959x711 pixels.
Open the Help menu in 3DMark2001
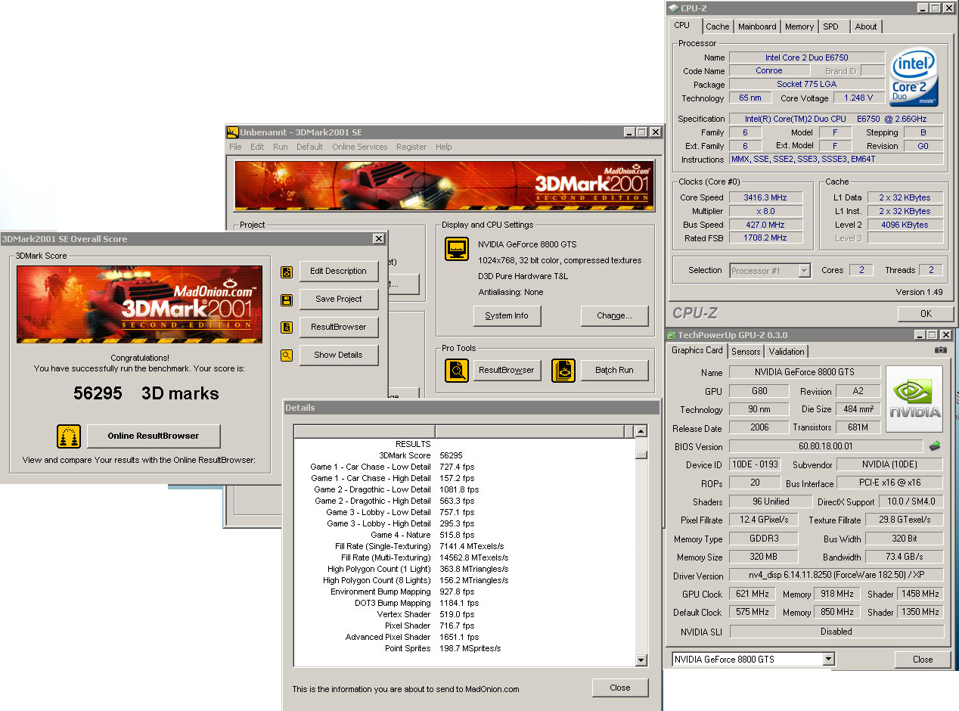(x=444, y=147)
